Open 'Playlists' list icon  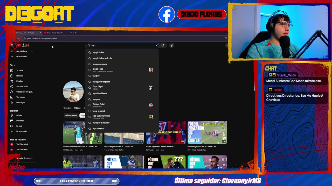12,81
